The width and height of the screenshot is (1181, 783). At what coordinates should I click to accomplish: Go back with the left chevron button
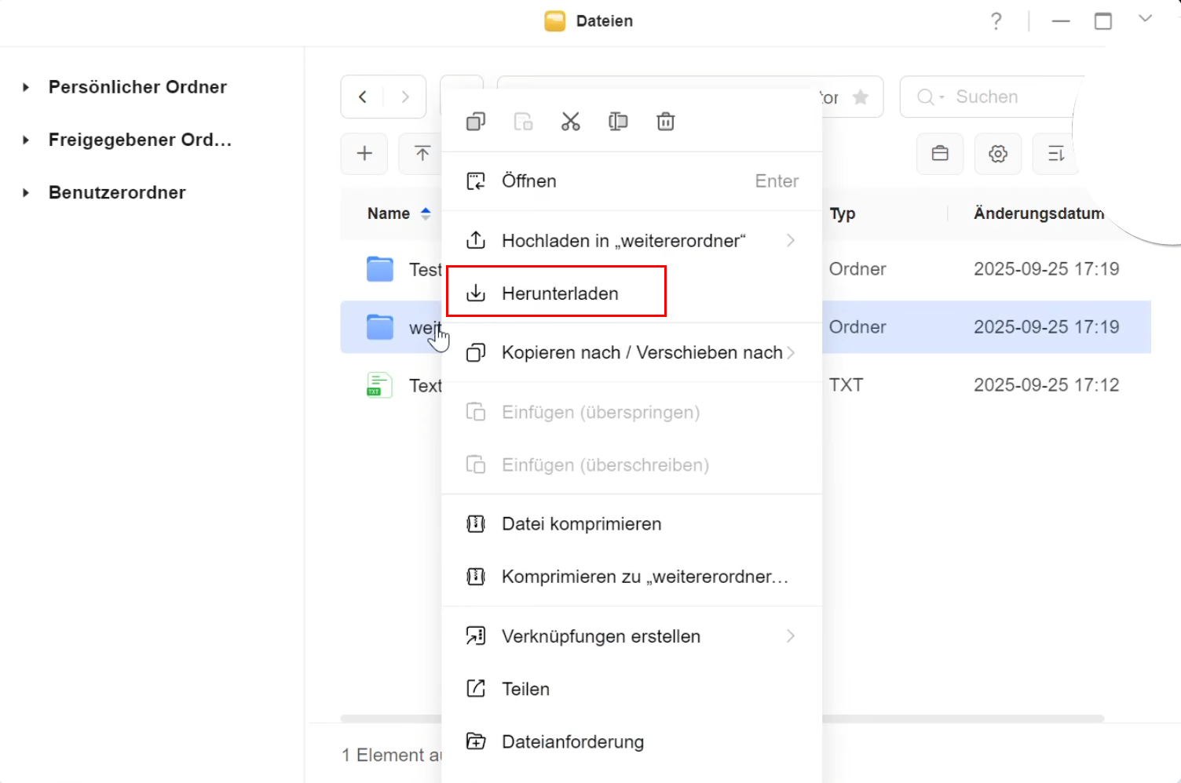[x=363, y=97]
